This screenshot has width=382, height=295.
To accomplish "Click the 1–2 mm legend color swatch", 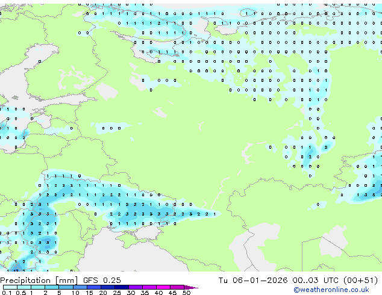I will [x=38, y=287].
